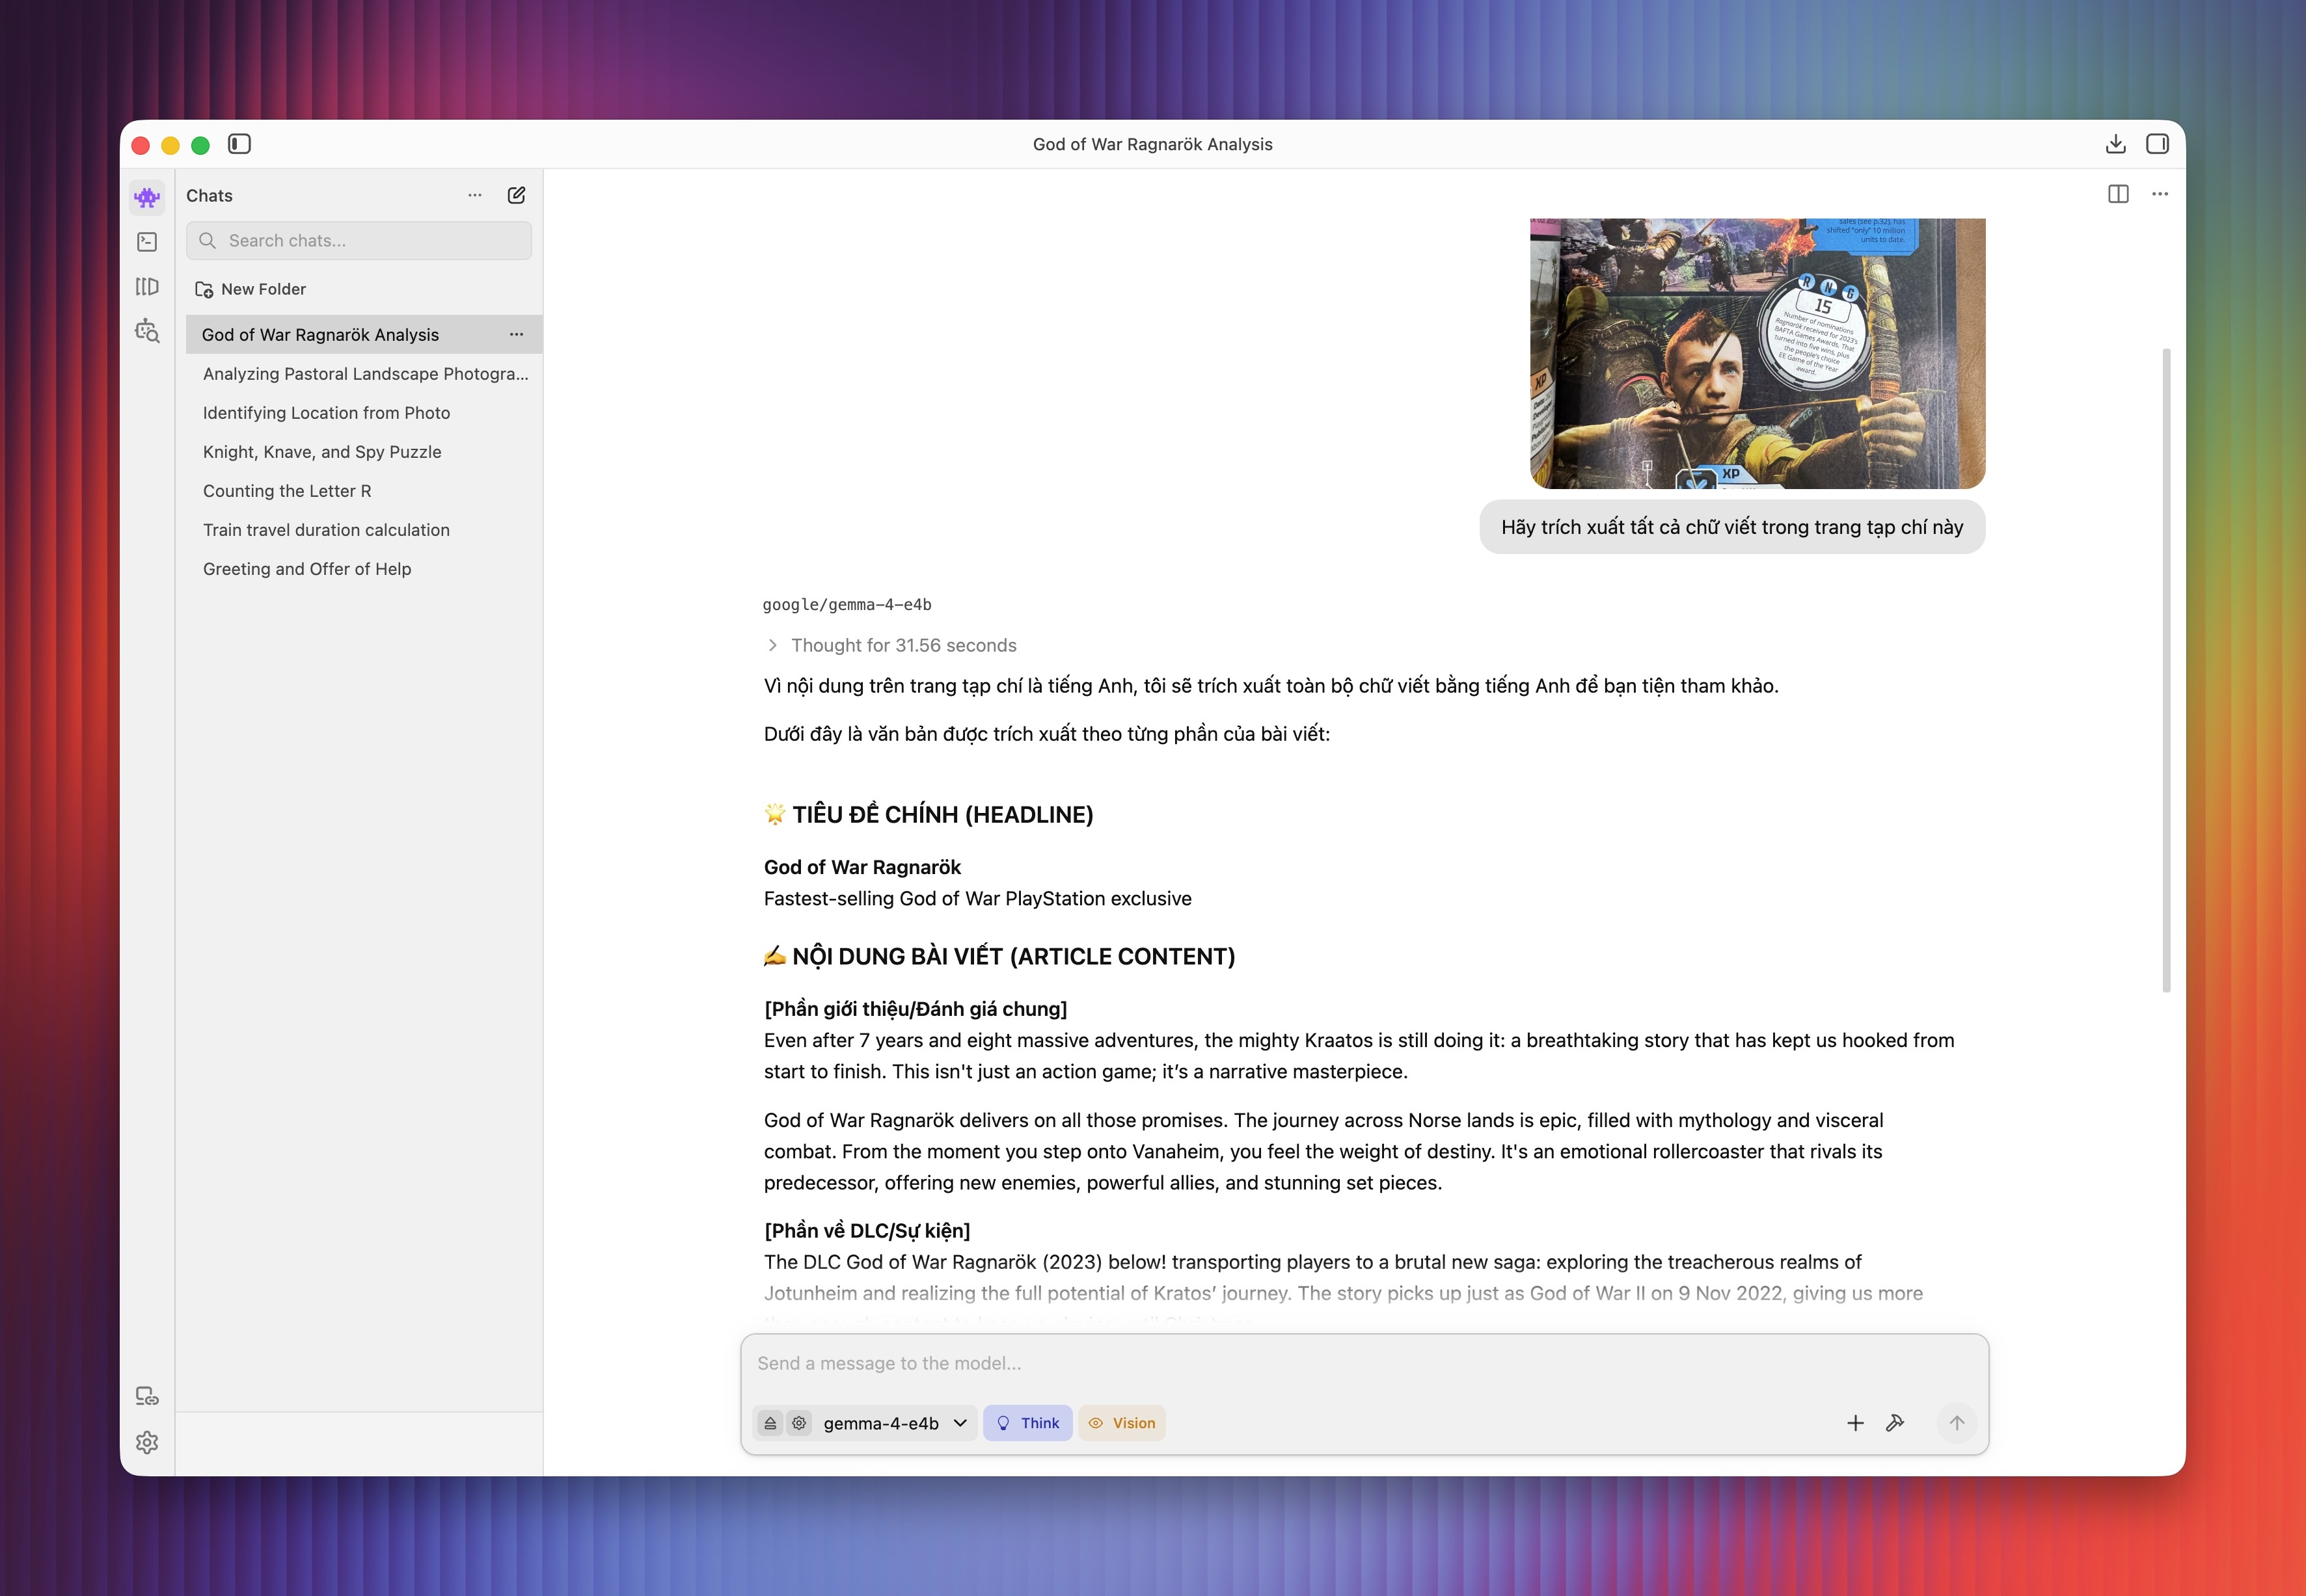Screen dimensions: 2306x1596
Task: Open the My Models library icon
Action: (147, 287)
